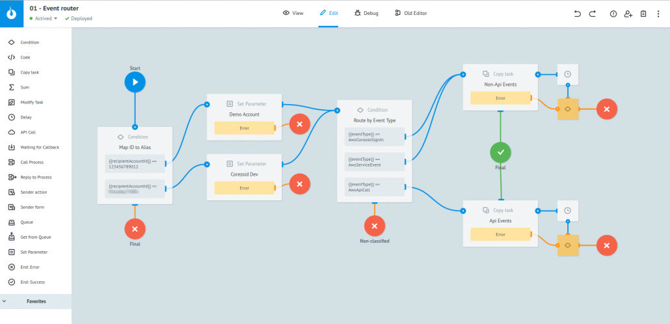Viewport: 670px width, 324px height.
Task: Click the add user icon
Action: [628, 14]
